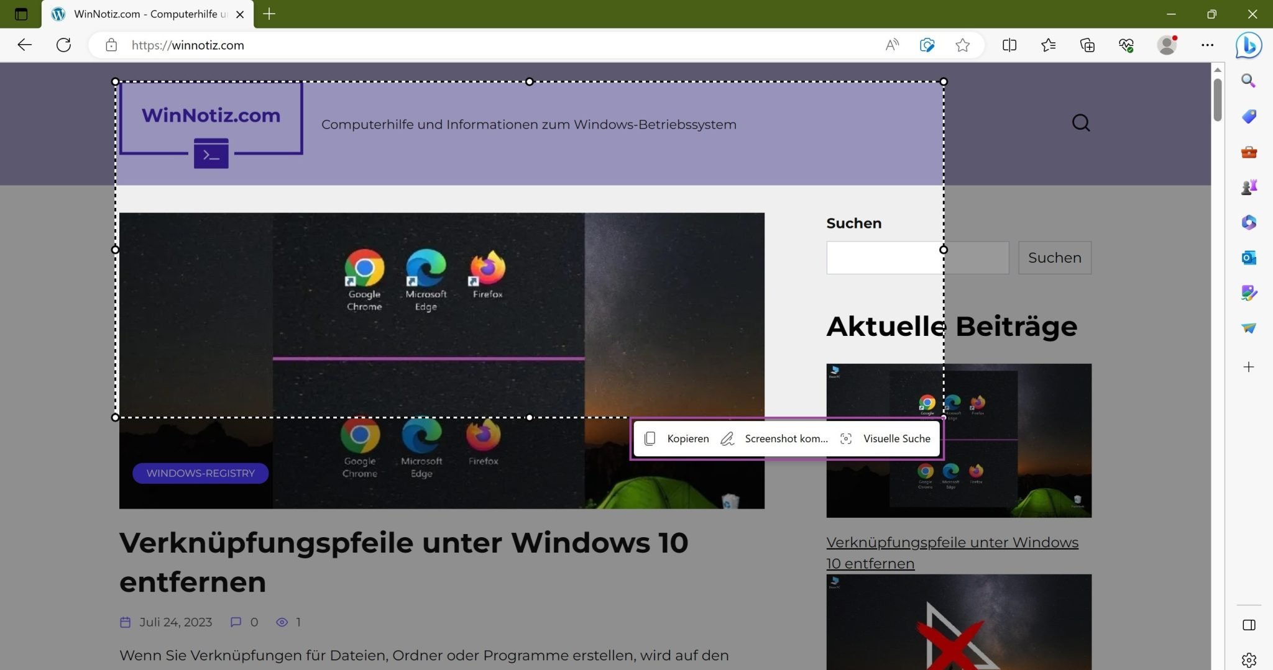The image size is (1273, 670).
Task: Click the WINDOWS-REGISTRY category badge
Action: [200, 473]
